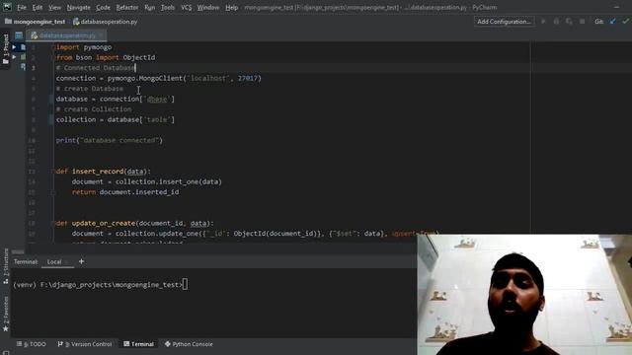Open the VCS menu

187,7
